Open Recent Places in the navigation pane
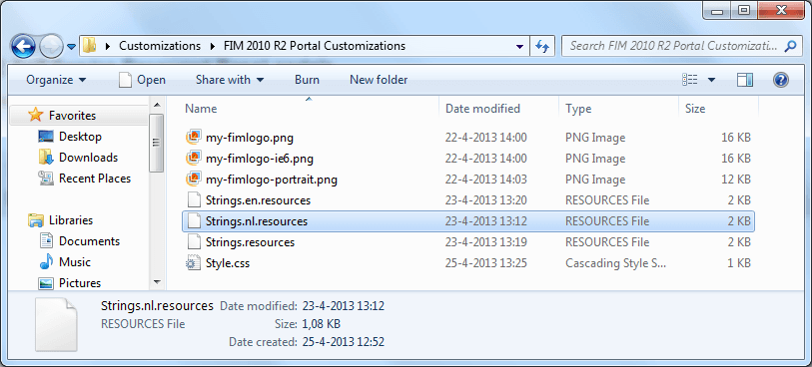 pyautogui.click(x=95, y=179)
